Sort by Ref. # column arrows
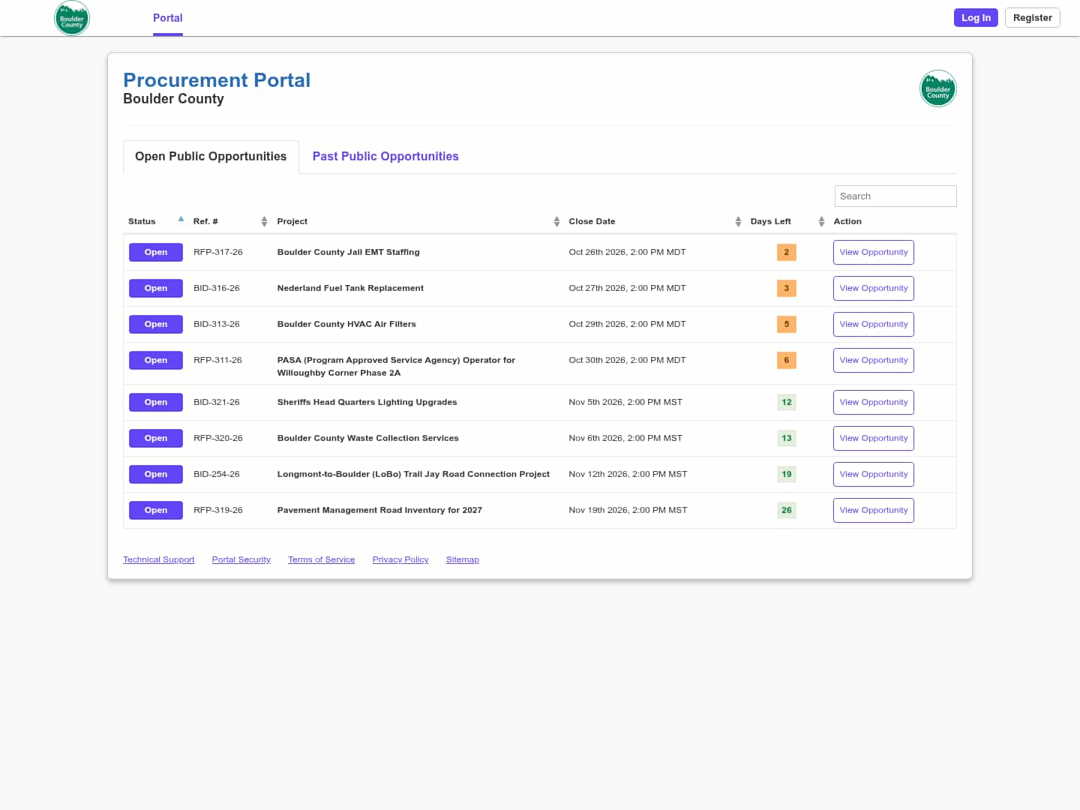 click(264, 221)
